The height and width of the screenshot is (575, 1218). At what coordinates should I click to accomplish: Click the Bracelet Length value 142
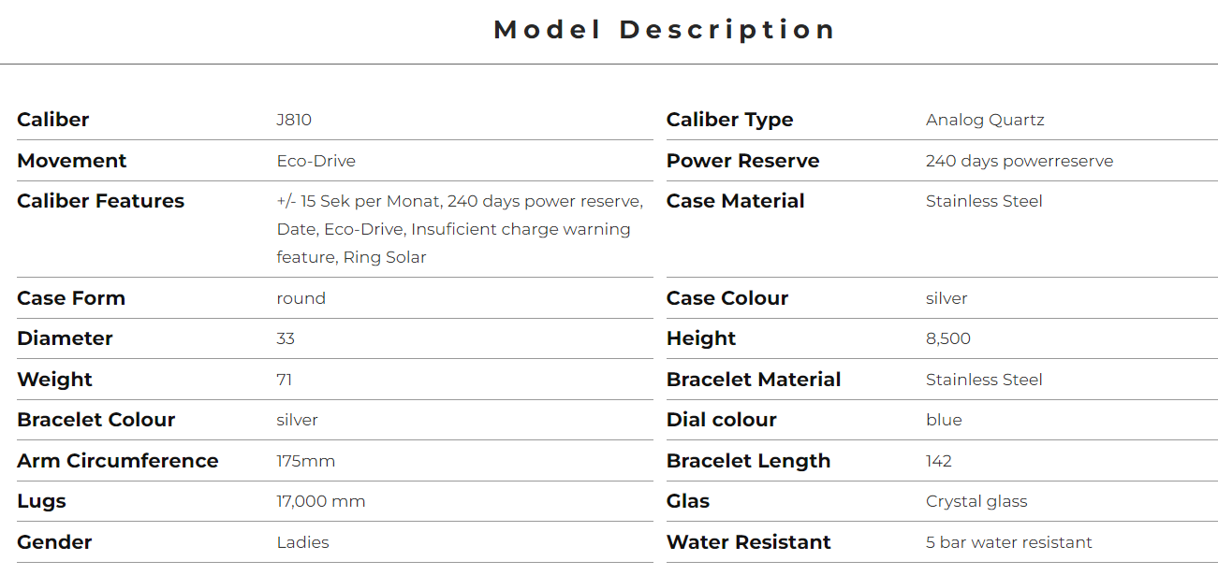(x=939, y=461)
